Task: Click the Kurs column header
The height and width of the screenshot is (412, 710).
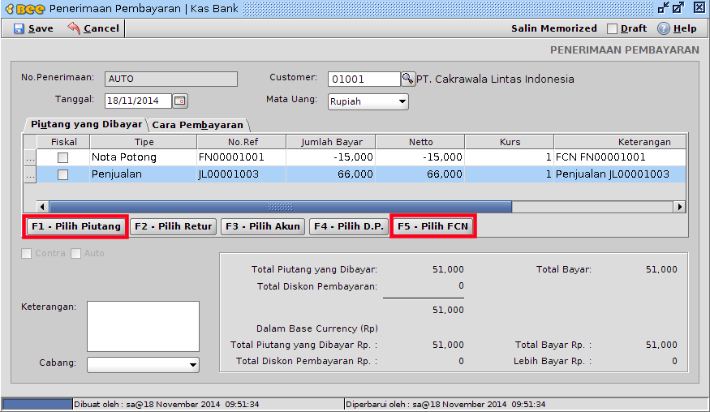Action: [510, 142]
